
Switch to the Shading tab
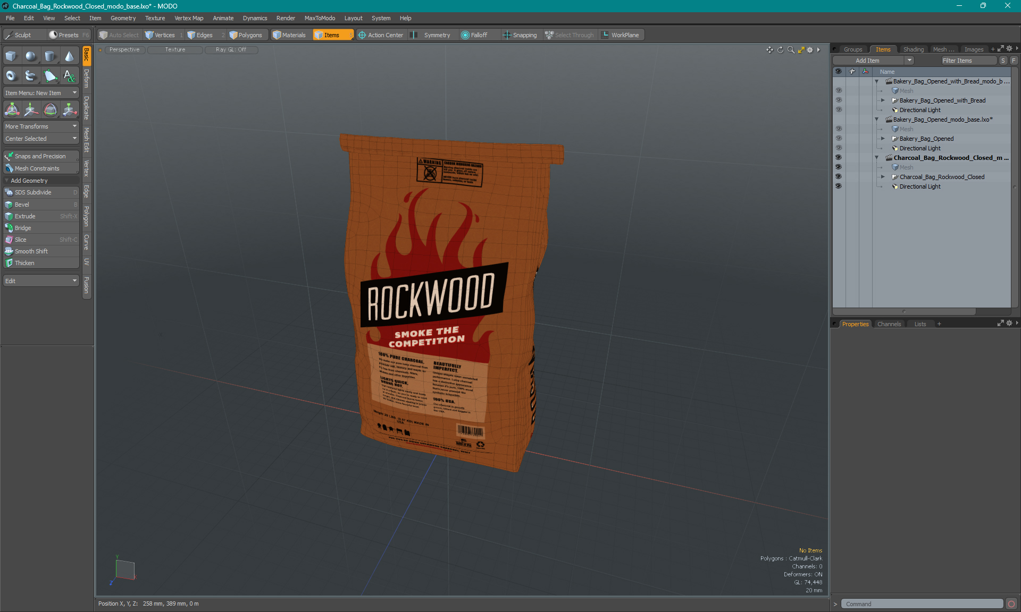tap(914, 49)
